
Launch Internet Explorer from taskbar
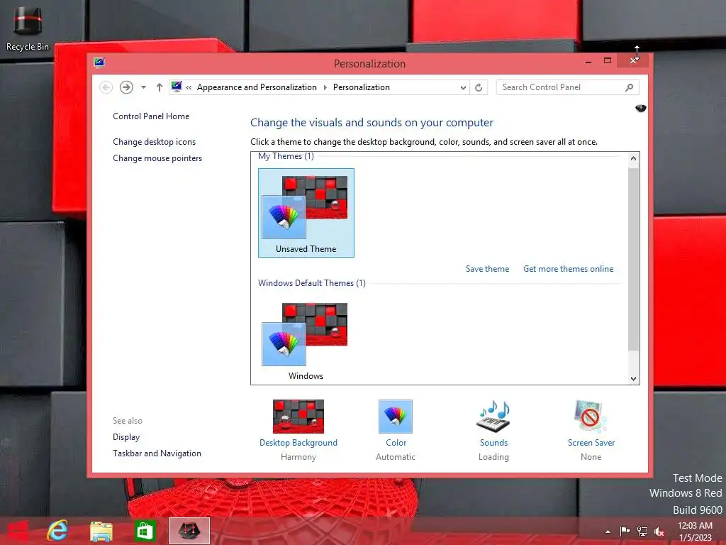point(58,531)
